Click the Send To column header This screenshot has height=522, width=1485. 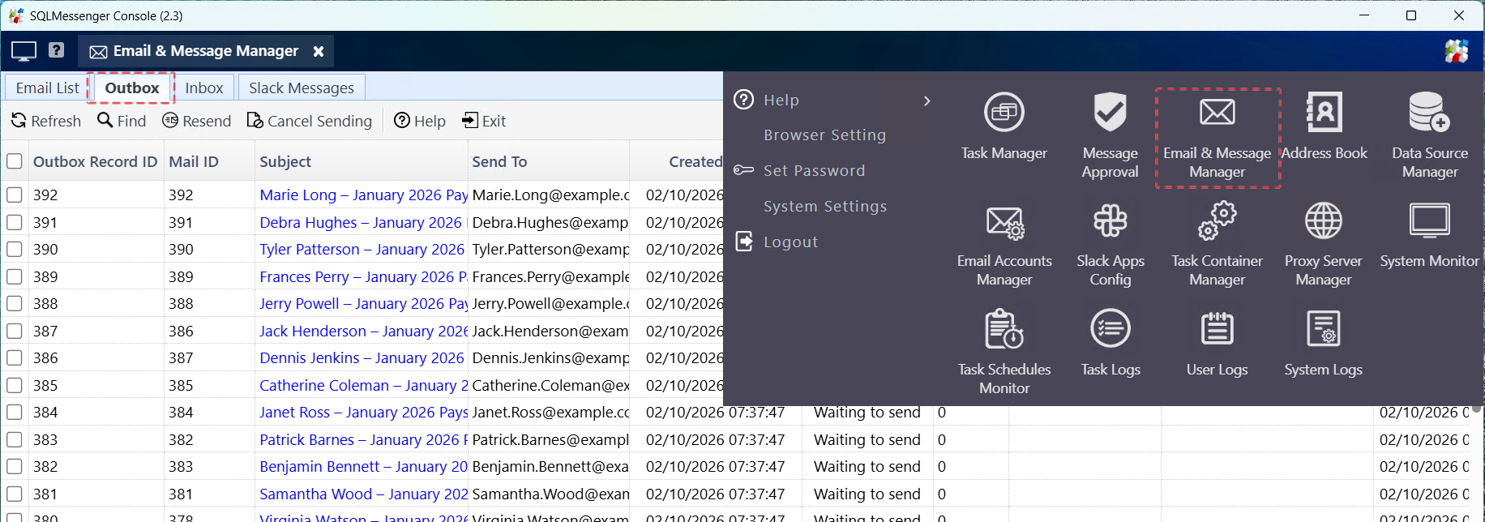tap(548, 161)
